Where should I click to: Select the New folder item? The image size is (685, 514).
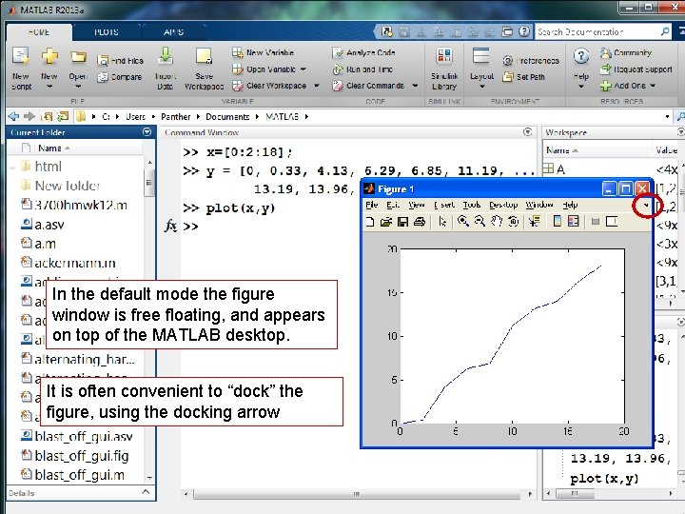coord(60,186)
